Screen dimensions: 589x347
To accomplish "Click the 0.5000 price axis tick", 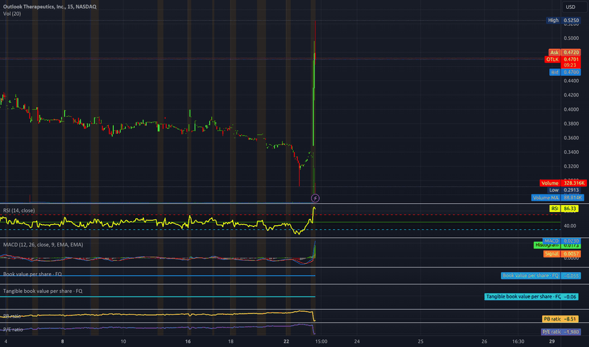I will [x=571, y=38].
